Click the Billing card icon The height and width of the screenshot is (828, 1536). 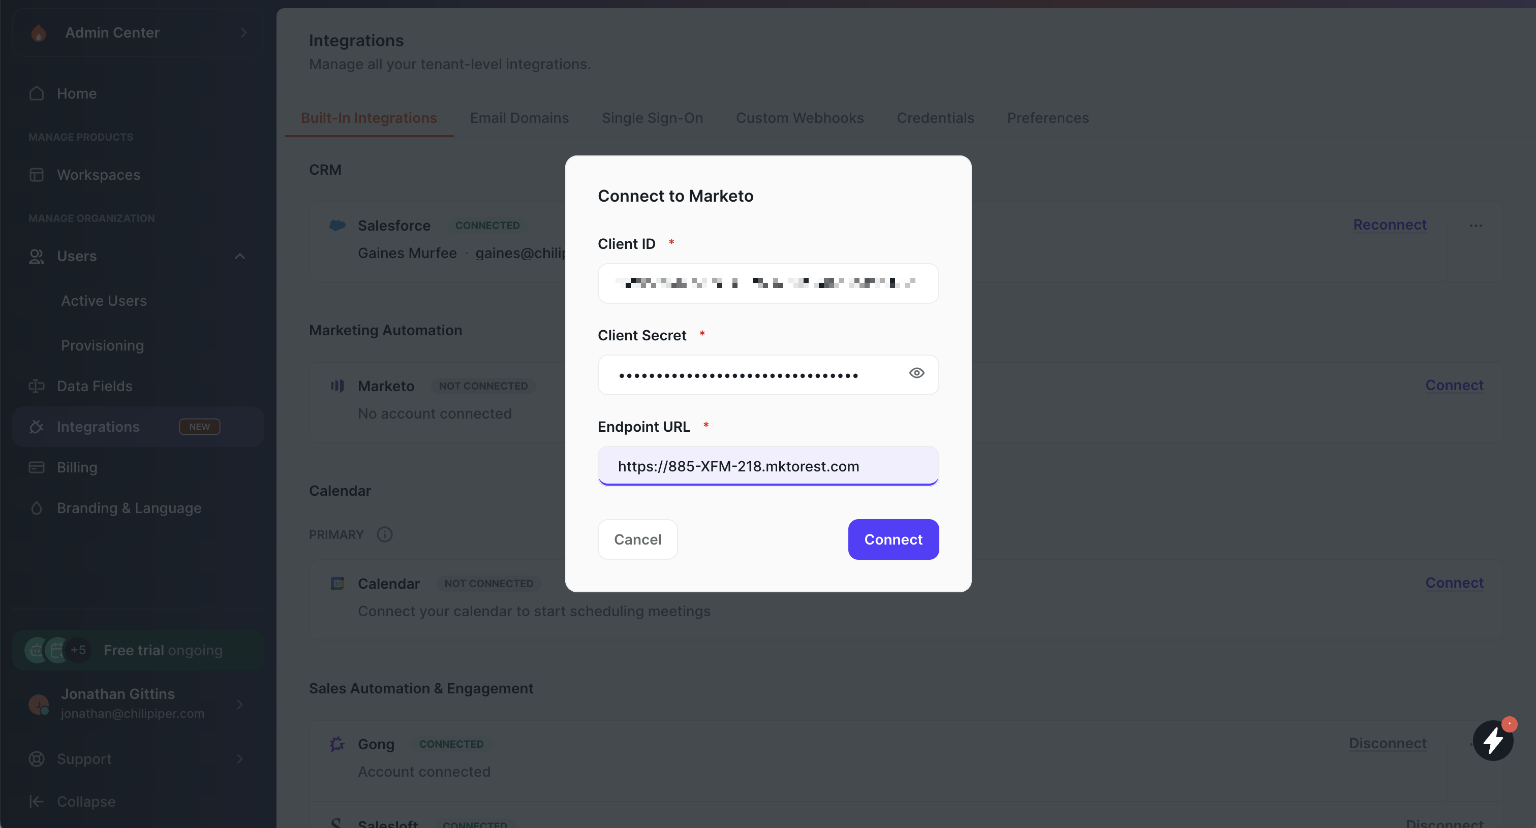pyautogui.click(x=37, y=467)
